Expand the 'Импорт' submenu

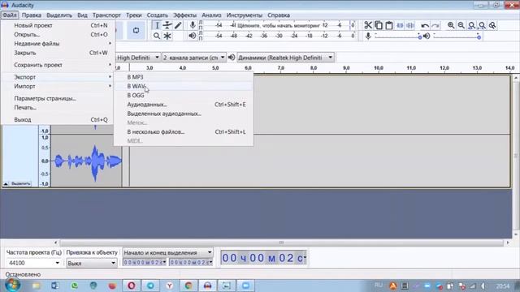58,86
